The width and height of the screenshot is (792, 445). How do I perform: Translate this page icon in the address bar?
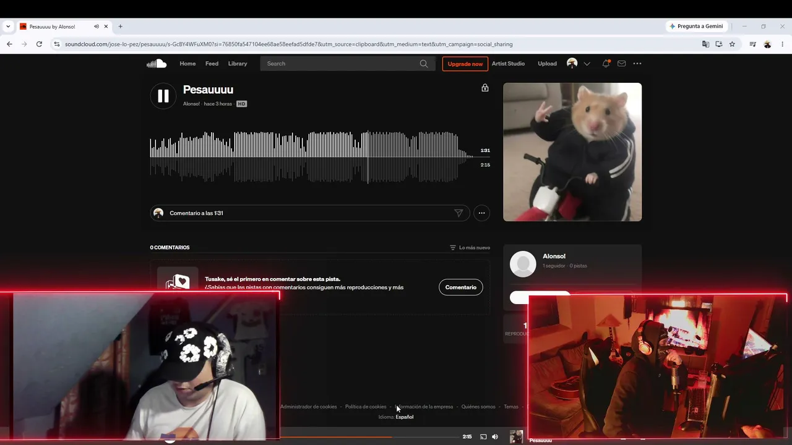[x=705, y=44]
